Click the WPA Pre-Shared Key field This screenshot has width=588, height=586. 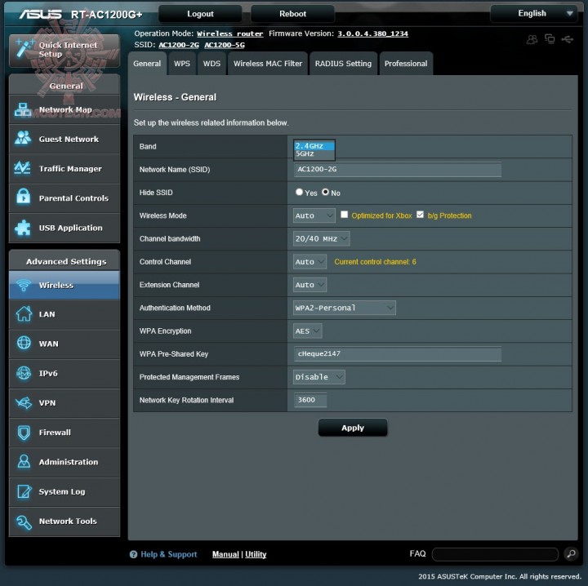tap(398, 353)
